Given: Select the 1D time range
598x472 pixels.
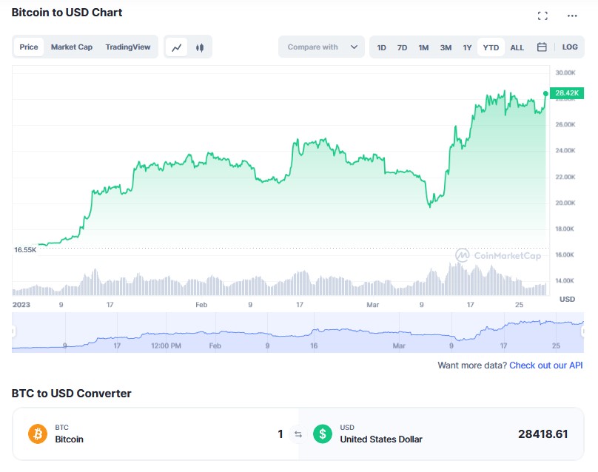Looking at the screenshot, I should click(x=381, y=47).
